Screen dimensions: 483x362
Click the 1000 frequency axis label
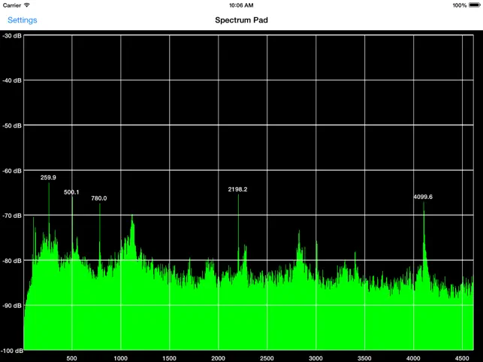(x=120, y=358)
